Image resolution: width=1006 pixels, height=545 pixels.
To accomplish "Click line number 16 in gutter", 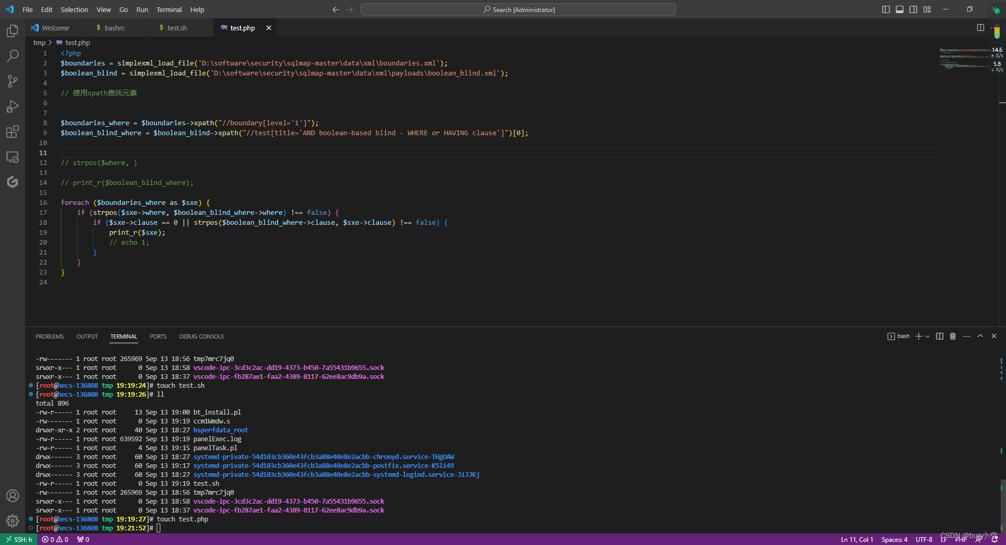I will coord(43,202).
